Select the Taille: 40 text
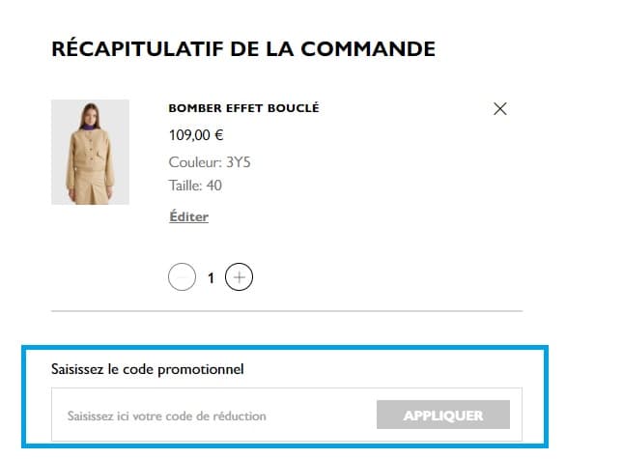This screenshot has width=623, height=459. (195, 185)
